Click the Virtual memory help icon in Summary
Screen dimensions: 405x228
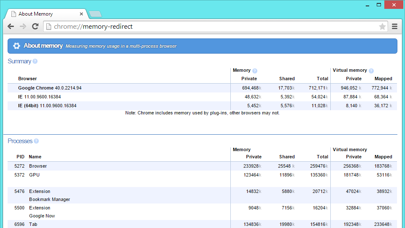pyautogui.click(x=371, y=71)
